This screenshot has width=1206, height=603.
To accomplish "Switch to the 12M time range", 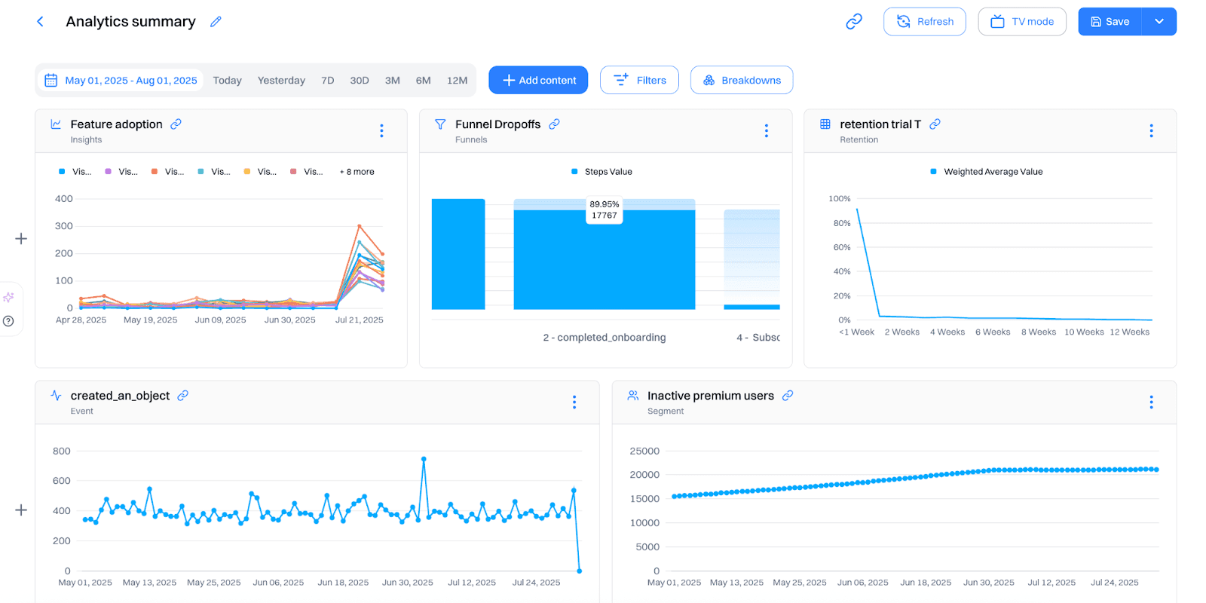I will point(457,81).
